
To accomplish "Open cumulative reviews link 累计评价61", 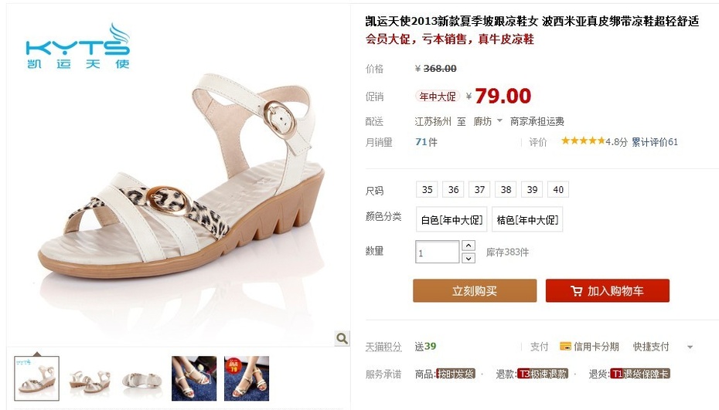I will (654, 142).
